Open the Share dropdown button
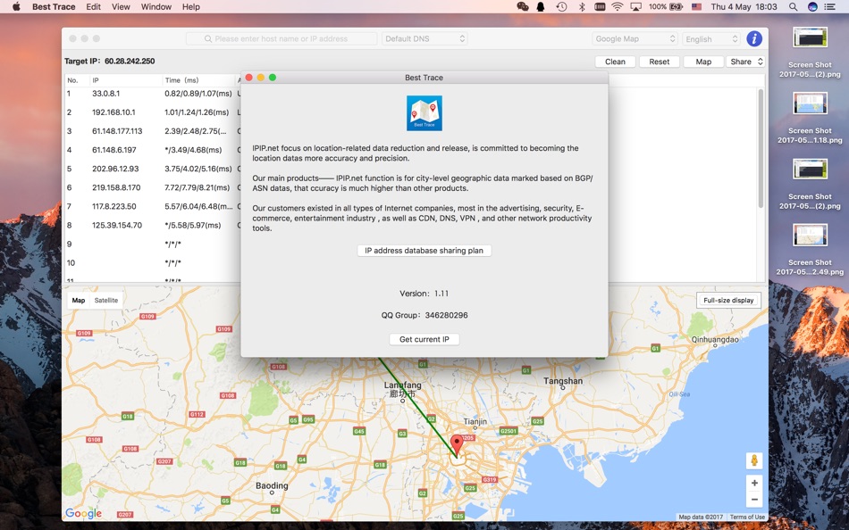 pos(746,62)
